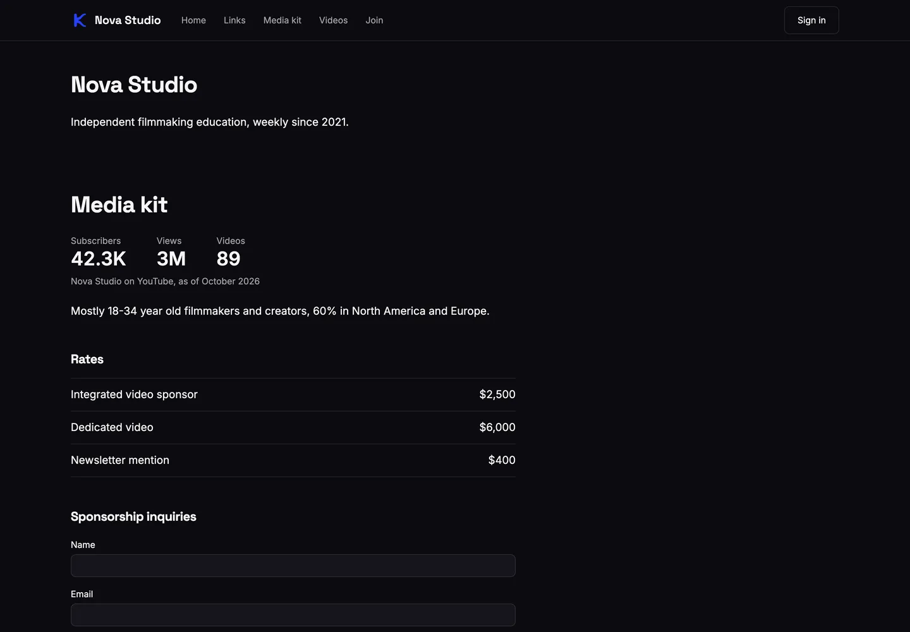Focus the Name input field
Image resolution: width=910 pixels, height=632 pixels.
tap(293, 566)
